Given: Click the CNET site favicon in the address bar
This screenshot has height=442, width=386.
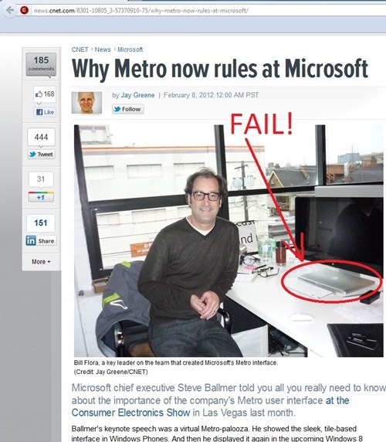Looking at the screenshot, I should click(x=25, y=10).
